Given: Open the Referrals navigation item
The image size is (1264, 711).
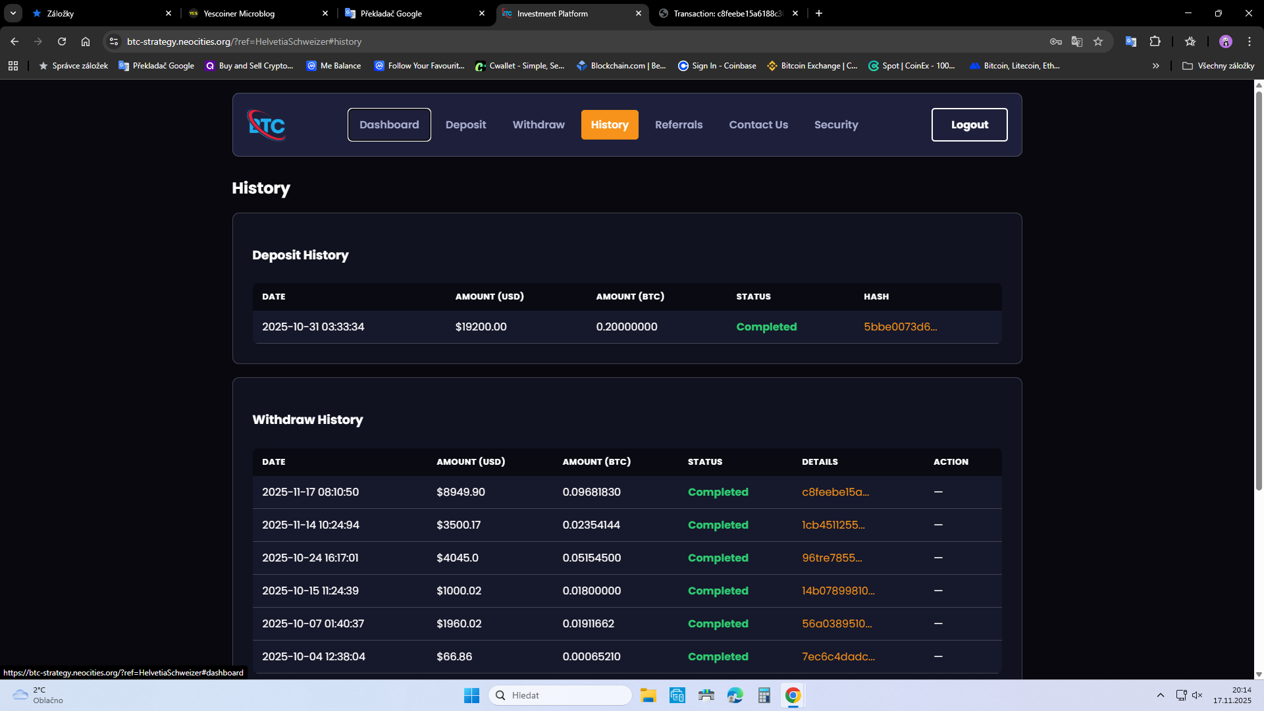Looking at the screenshot, I should [678, 125].
